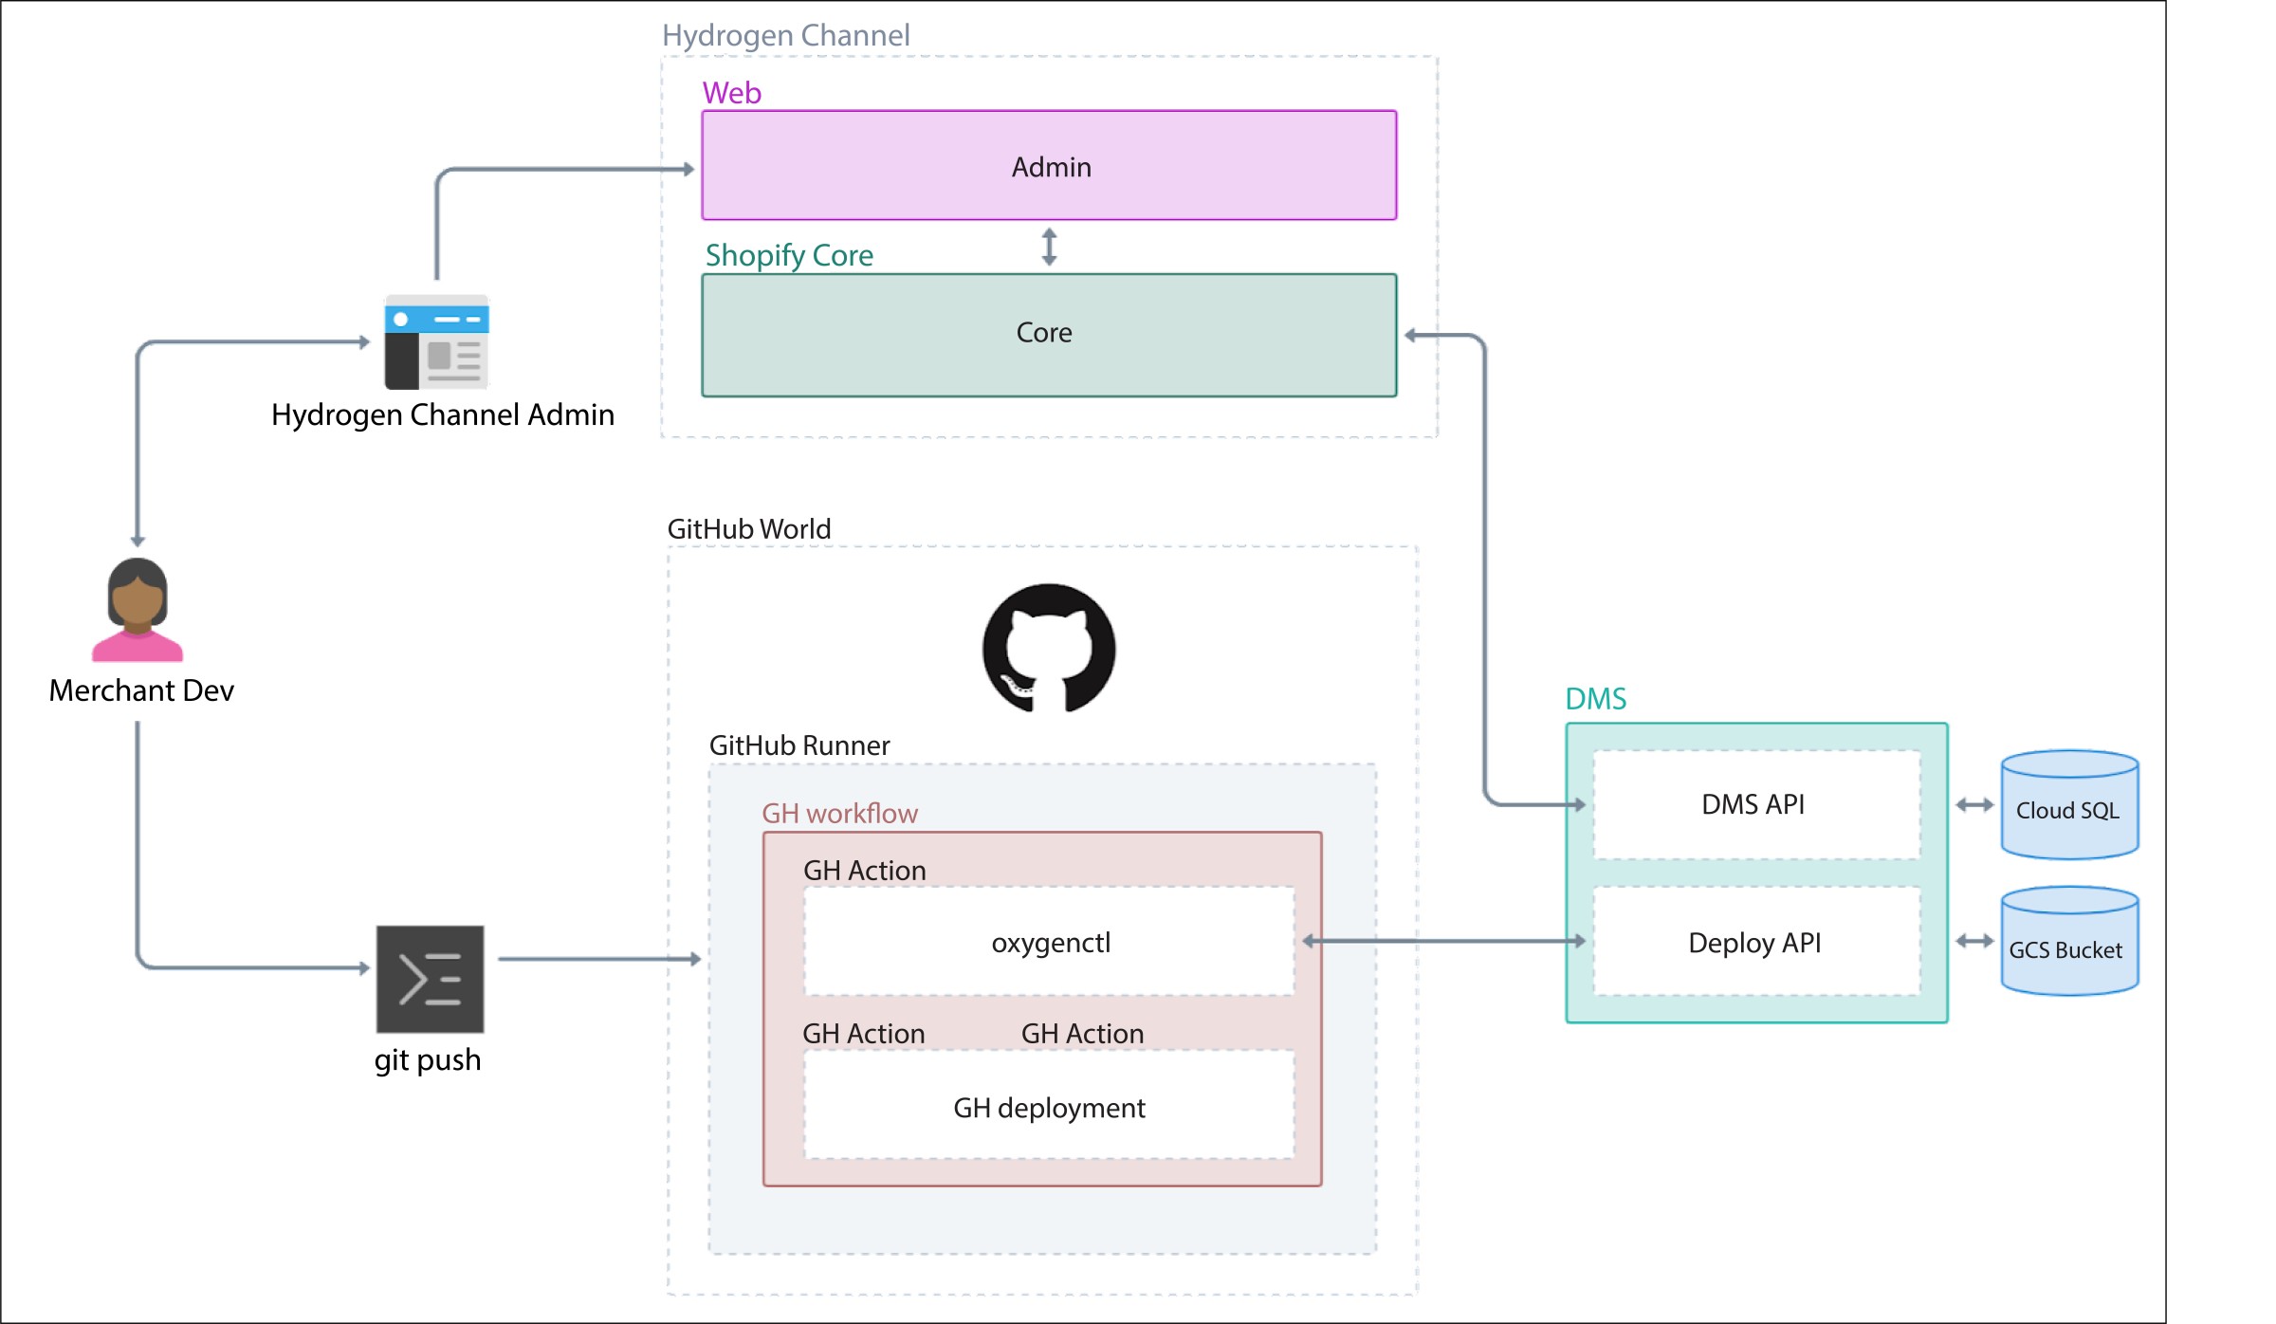The width and height of the screenshot is (2276, 1324).
Task: Click the GH workflow label
Action: click(x=839, y=814)
